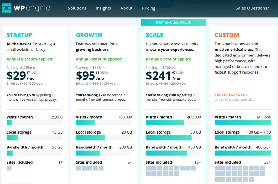Click the 'You're saving $230' text
The height and width of the screenshot is (184, 278).
[91, 95]
